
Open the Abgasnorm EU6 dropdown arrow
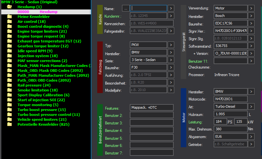point(251,136)
